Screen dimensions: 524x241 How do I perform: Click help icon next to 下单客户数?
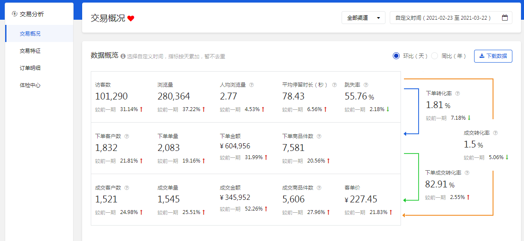click(126, 136)
